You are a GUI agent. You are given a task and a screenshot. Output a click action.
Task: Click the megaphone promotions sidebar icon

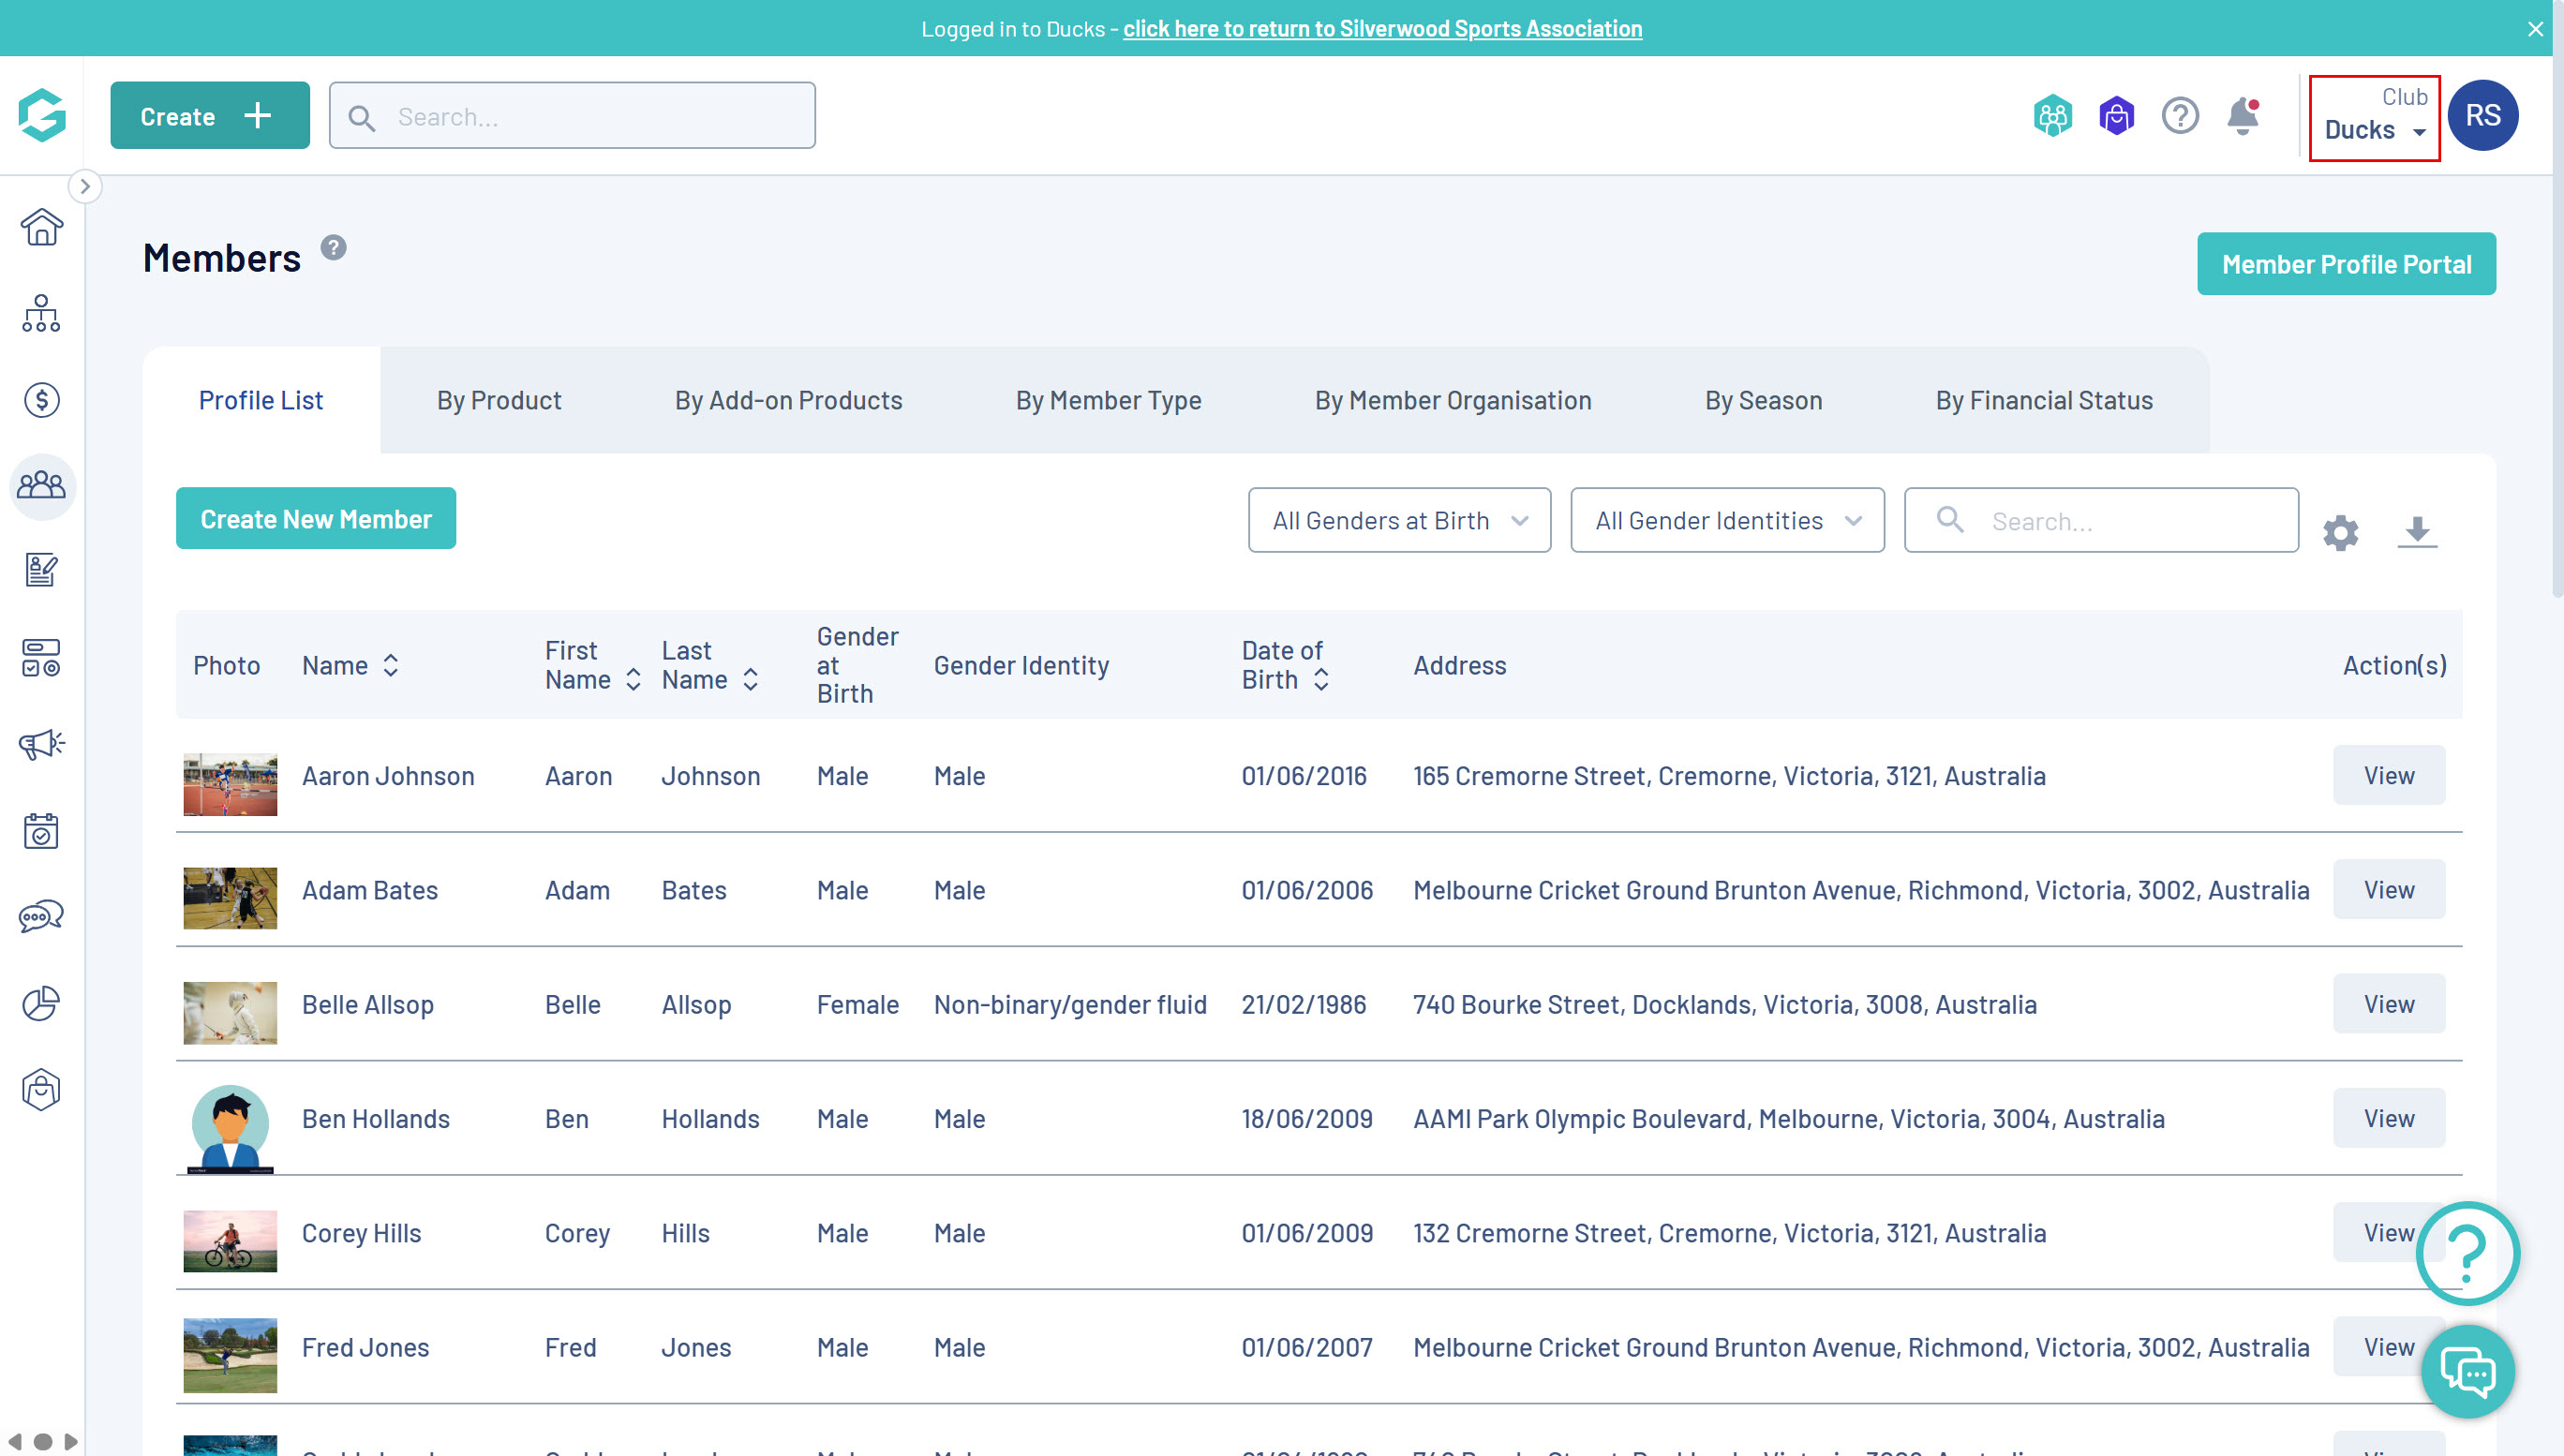[x=41, y=744]
